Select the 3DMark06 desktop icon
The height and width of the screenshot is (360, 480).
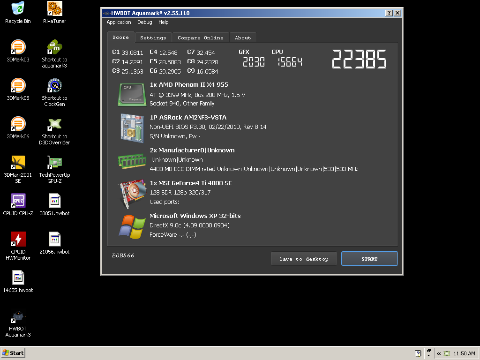18,128
